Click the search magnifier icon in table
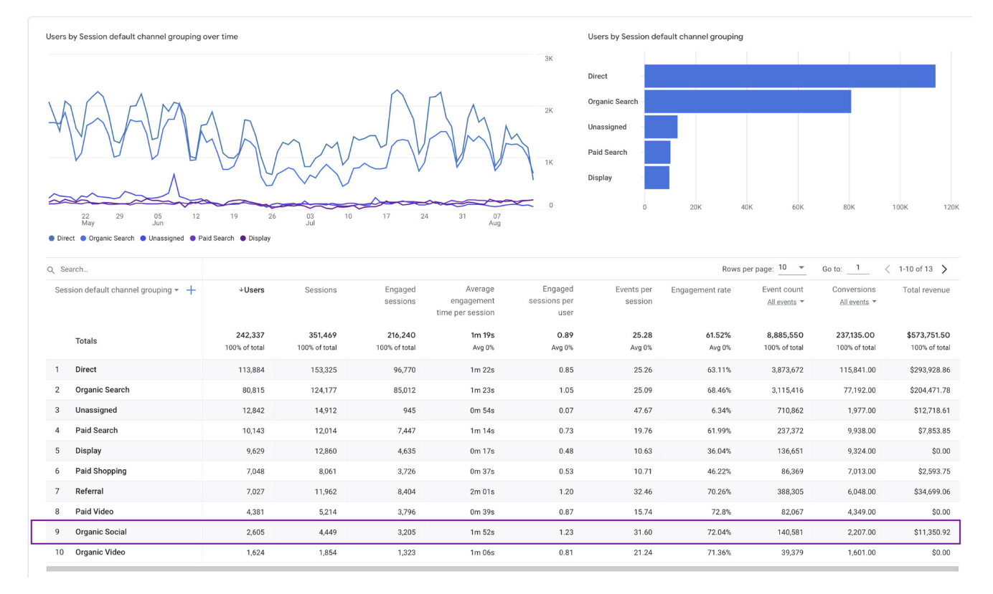 pyautogui.click(x=50, y=270)
